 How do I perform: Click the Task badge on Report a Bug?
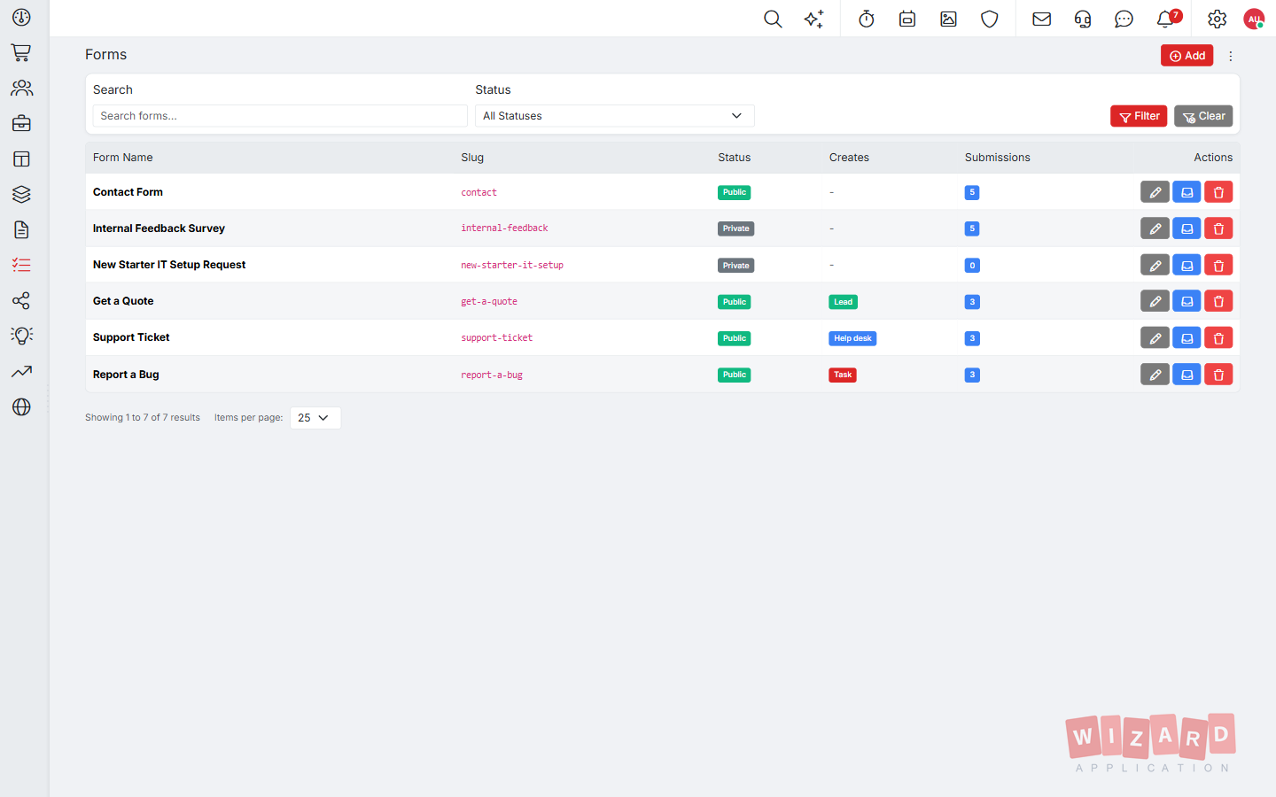coord(843,375)
